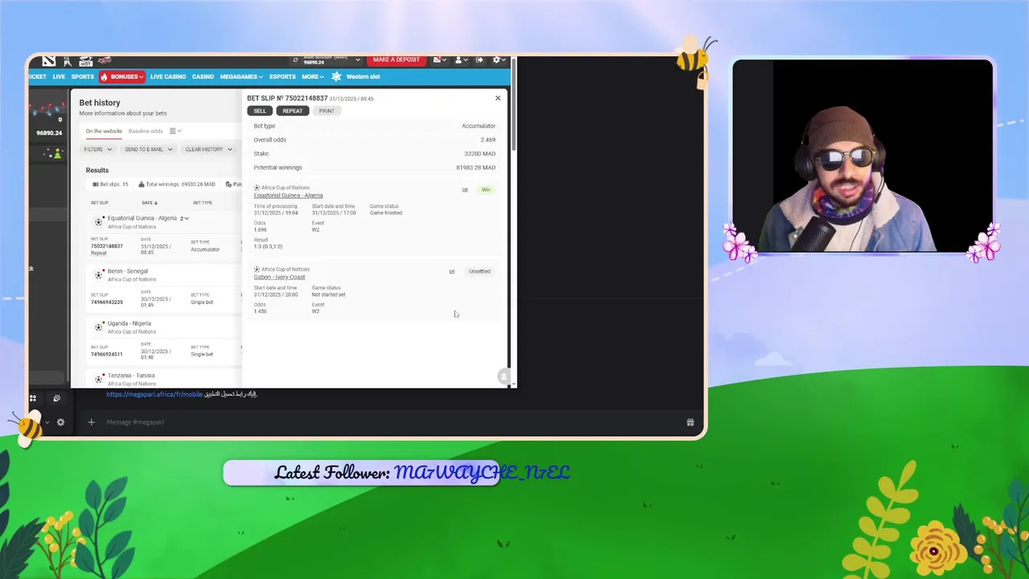Click the football icon for Benin - Senegal

(98, 274)
